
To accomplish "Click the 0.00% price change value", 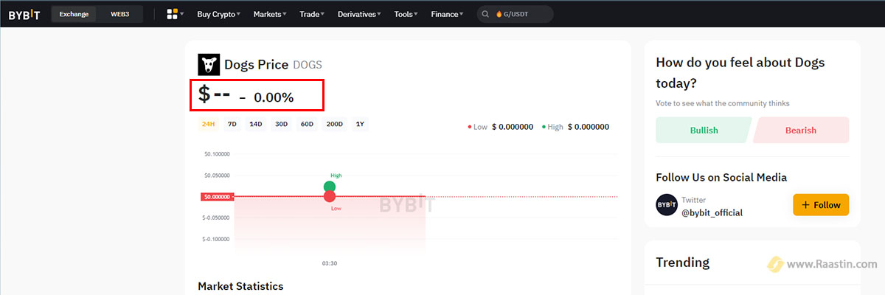I will click(274, 97).
